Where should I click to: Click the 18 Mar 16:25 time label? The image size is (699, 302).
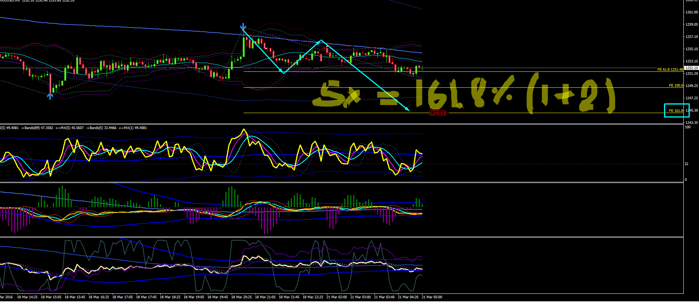click(x=99, y=297)
